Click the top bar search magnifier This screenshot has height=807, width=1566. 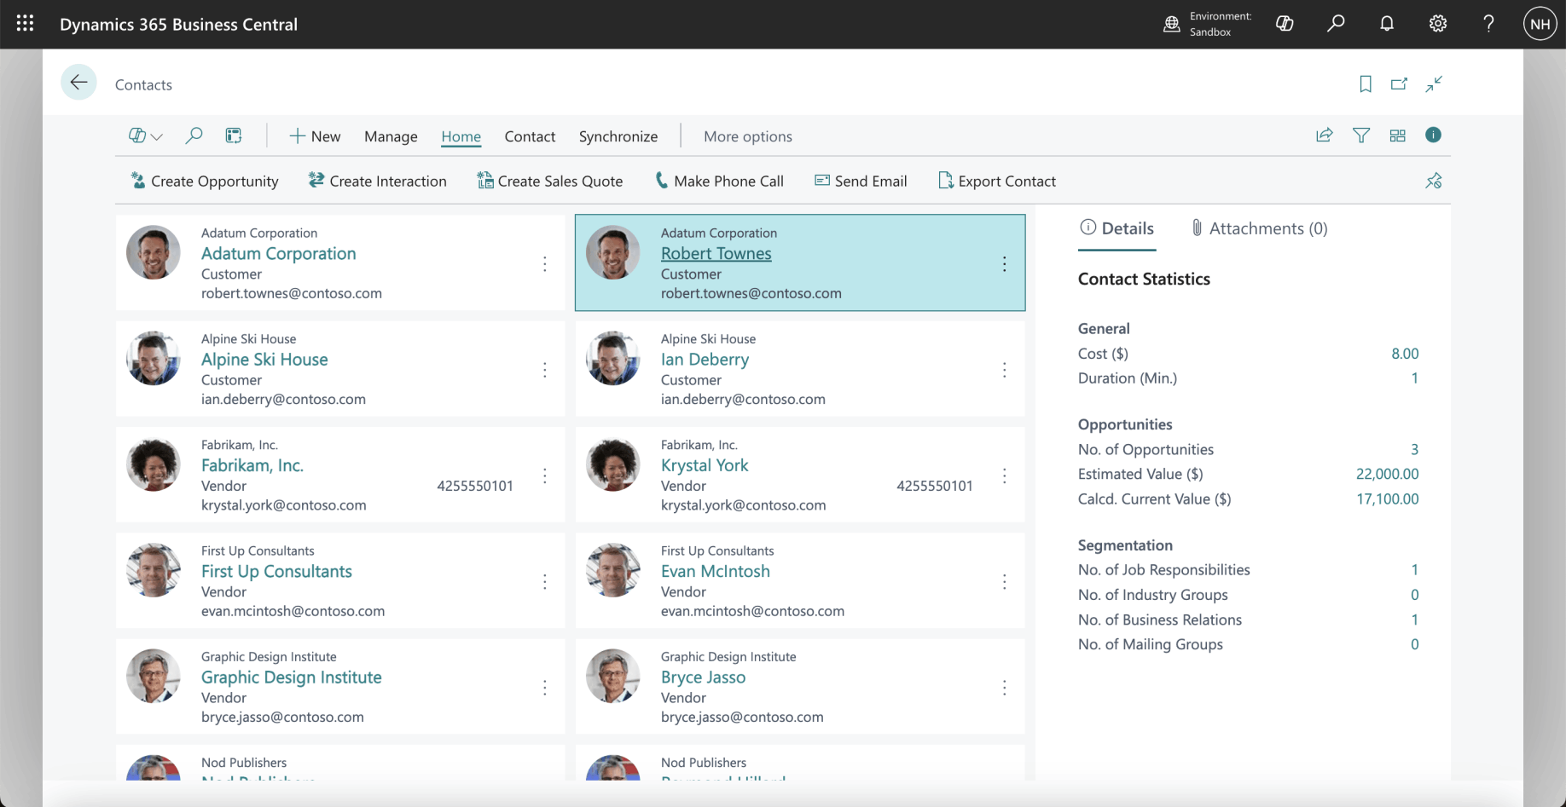tap(1336, 24)
